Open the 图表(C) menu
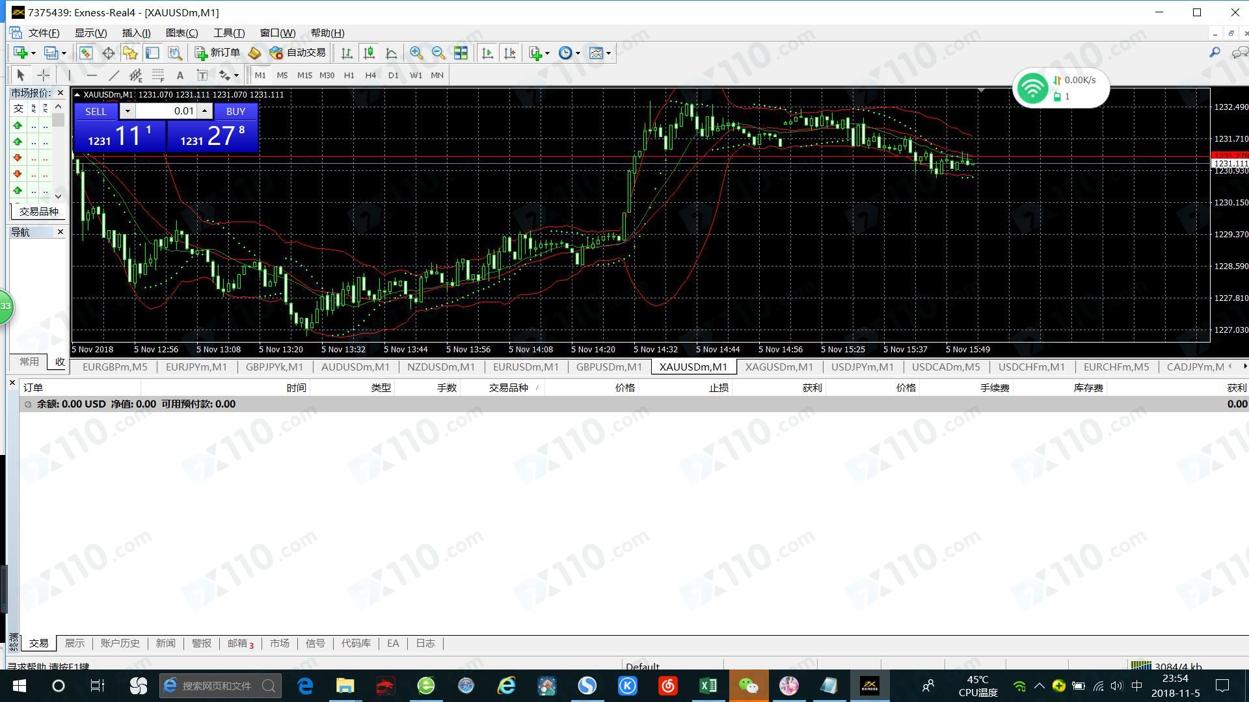 181,33
